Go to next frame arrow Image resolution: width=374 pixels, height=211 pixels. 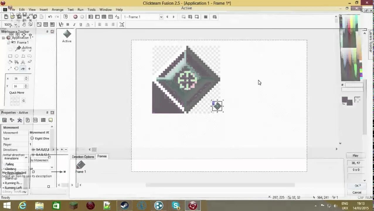click(174, 17)
